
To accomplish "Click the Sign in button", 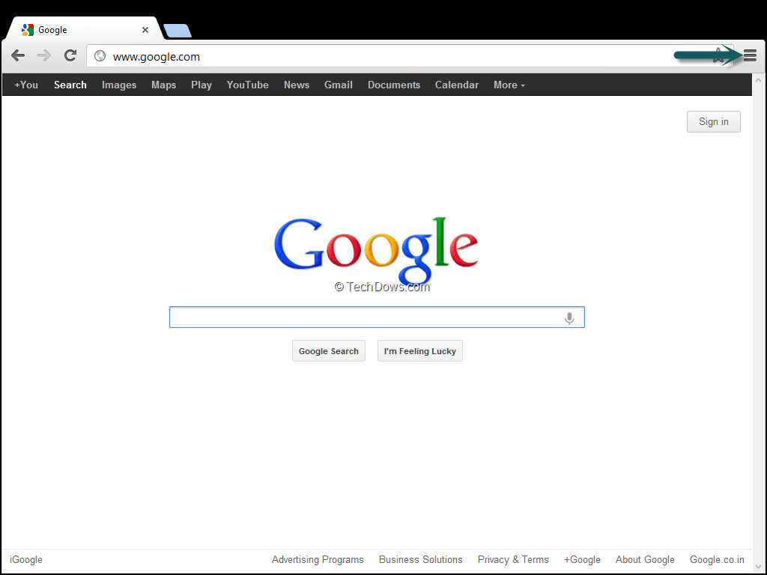I will (x=713, y=121).
